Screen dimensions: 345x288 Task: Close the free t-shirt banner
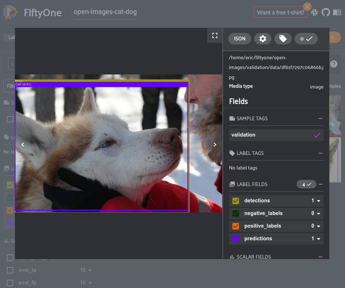[x=307, y=7]
